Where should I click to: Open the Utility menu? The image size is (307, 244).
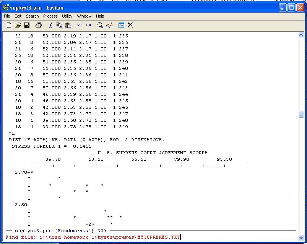67,16
